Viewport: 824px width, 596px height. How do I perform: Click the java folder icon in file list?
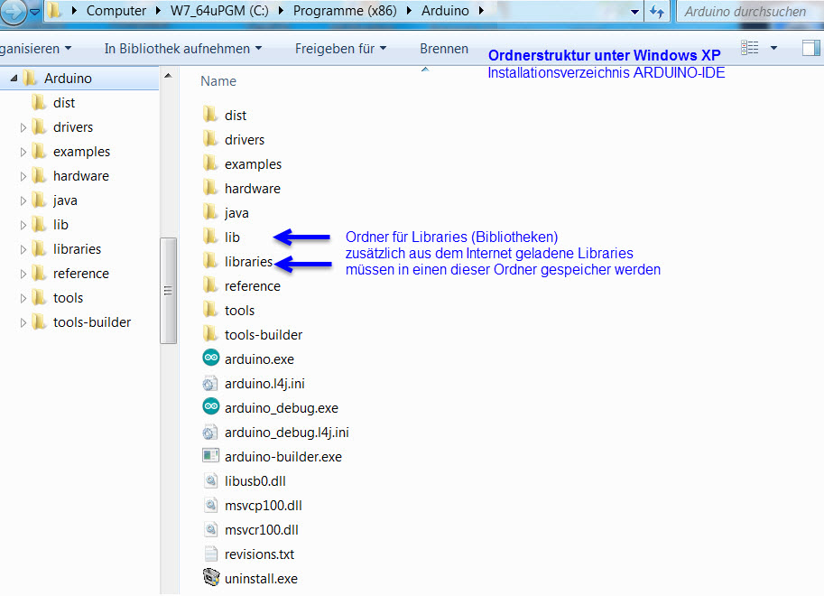click(210, 212)
